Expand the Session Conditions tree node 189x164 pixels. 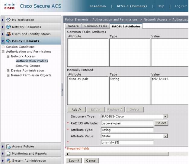click(3, 47)
